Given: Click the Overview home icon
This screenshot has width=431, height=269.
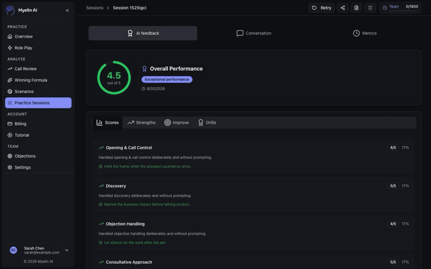Looking at the screenshot, I should coord(10,37).
